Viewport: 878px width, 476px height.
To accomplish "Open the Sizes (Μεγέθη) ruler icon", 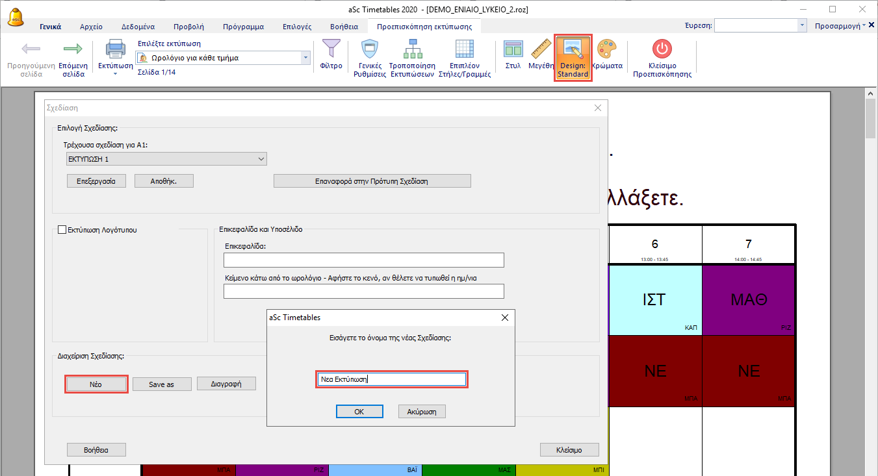I will point(541,50).
